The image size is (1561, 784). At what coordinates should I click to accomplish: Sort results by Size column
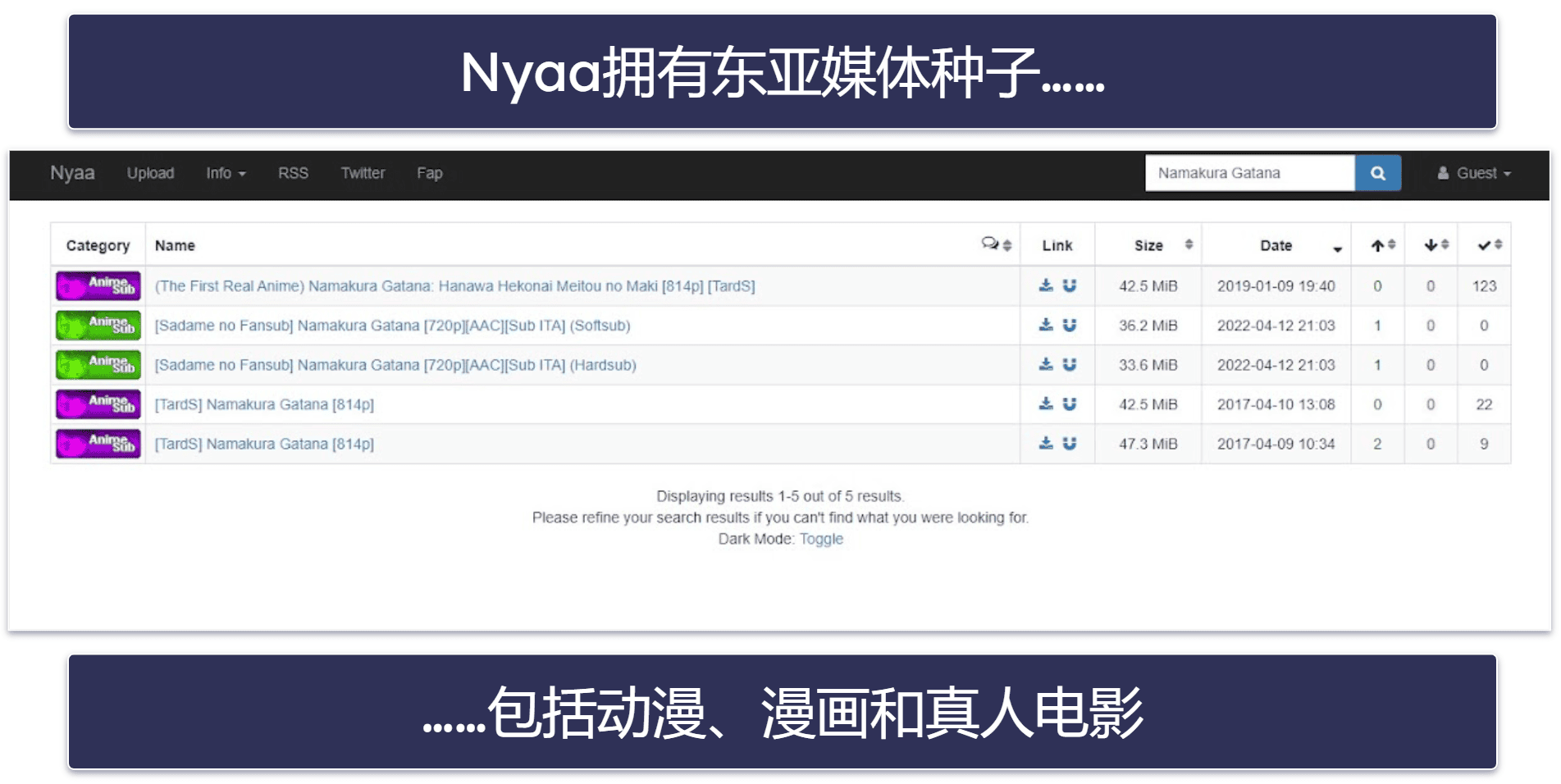[x=1148, y=244]
